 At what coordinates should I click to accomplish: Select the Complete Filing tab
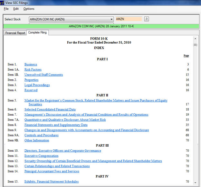point(37,32)
